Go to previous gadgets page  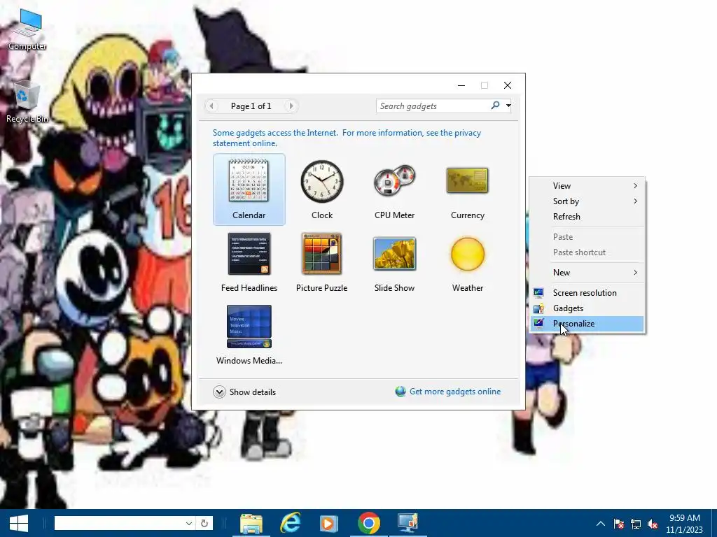point(211,106)
